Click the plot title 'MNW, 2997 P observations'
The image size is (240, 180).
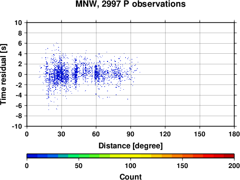[x=131, y=4]
